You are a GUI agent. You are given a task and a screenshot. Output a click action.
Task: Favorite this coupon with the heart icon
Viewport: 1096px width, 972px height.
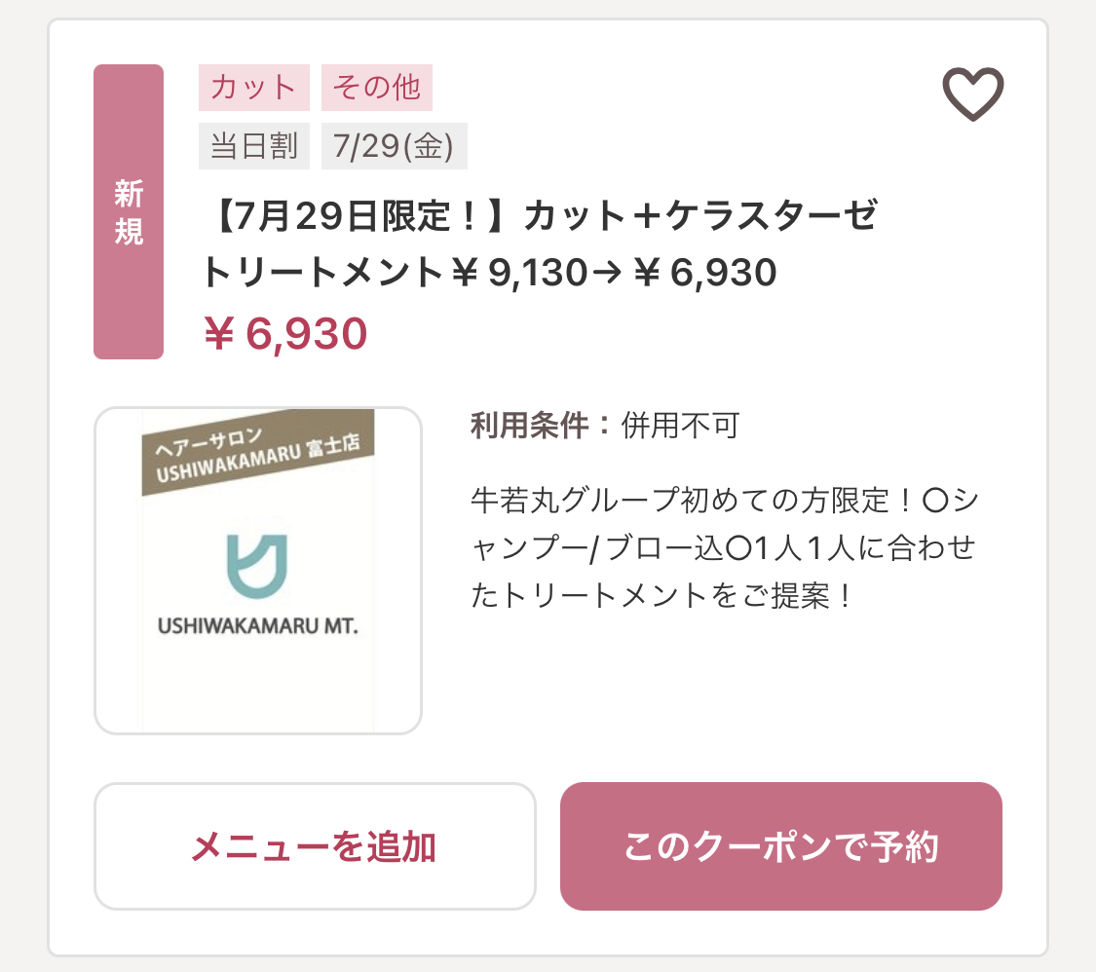click(973, 93)
